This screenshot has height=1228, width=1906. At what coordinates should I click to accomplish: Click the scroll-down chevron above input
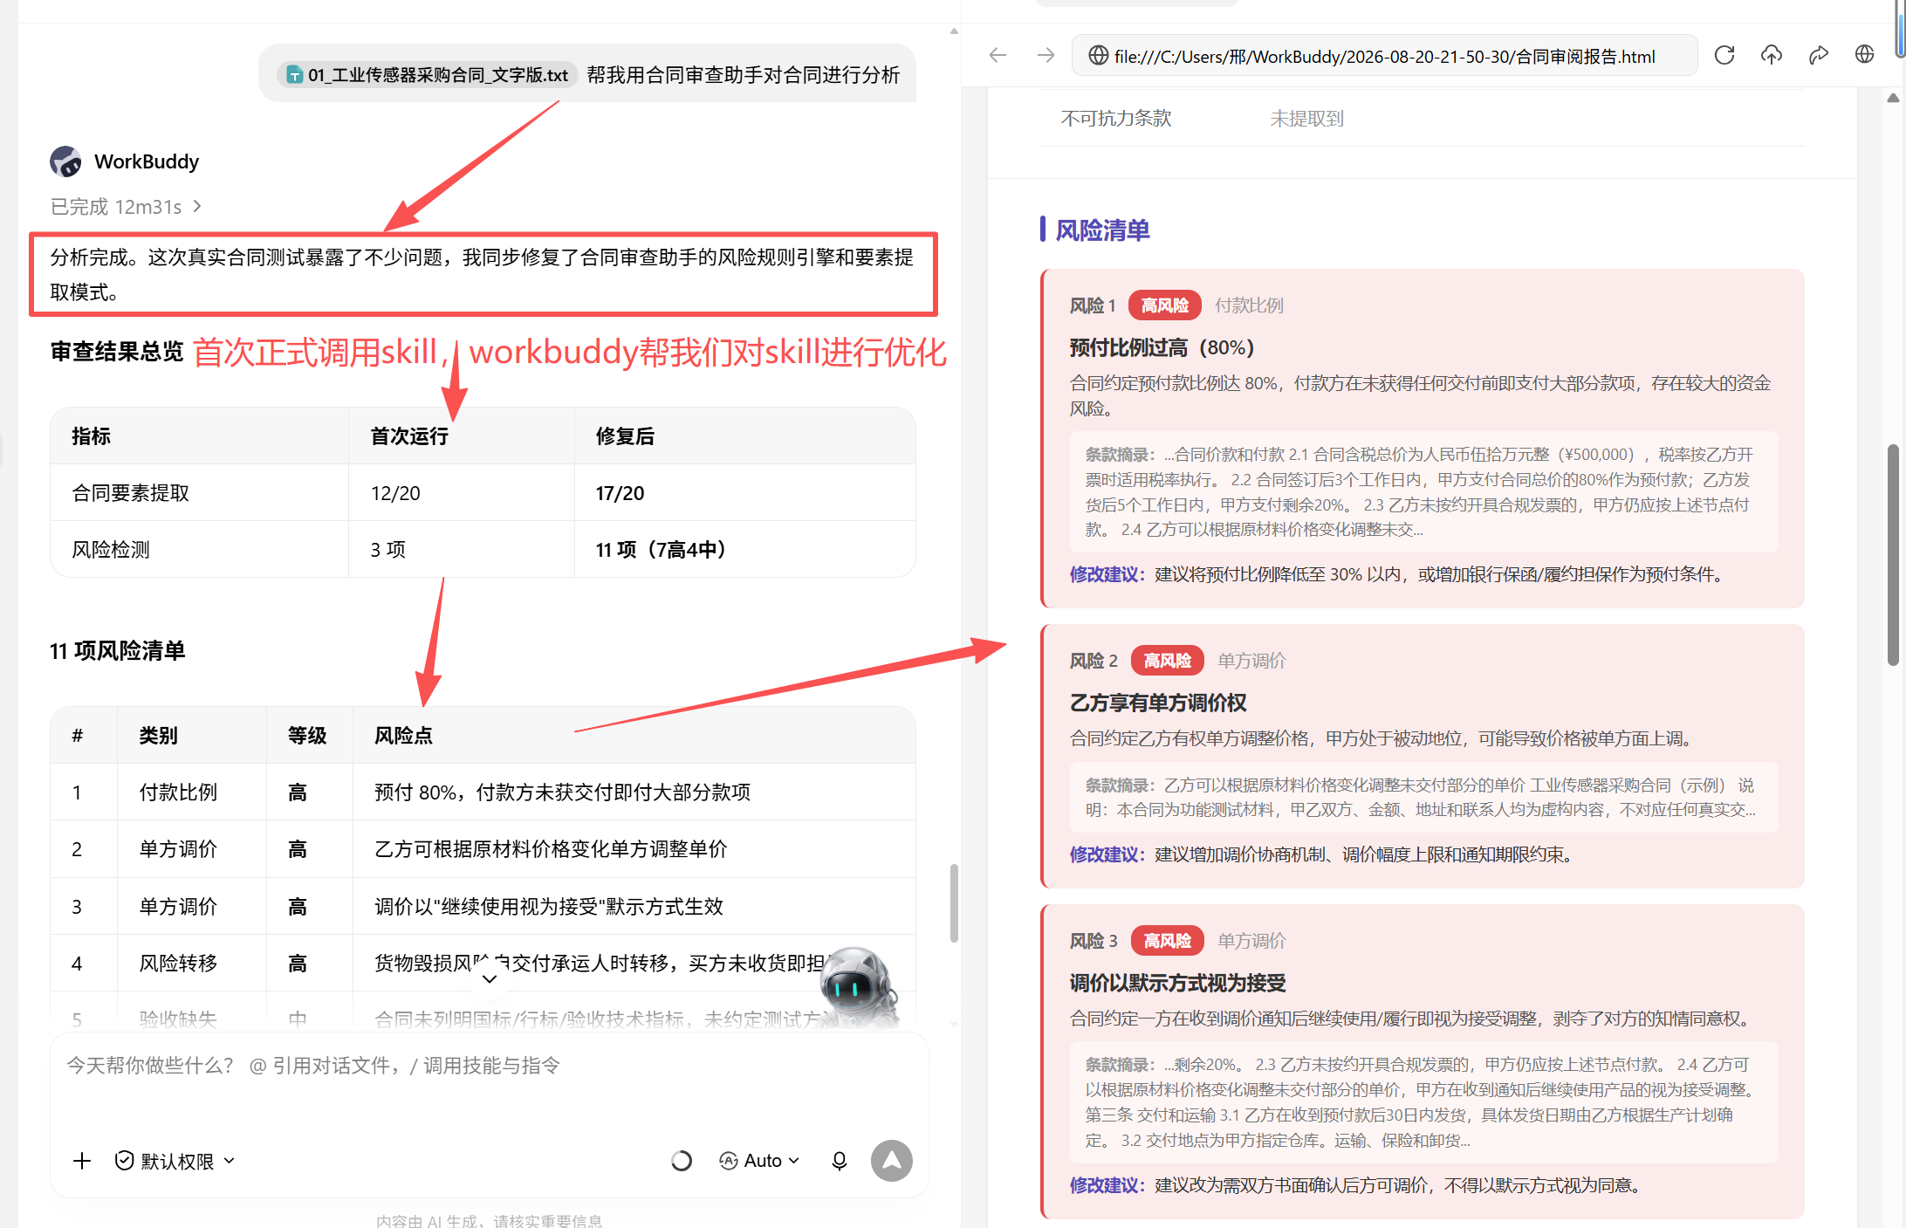pyautogui.click(x=490, y=978)
